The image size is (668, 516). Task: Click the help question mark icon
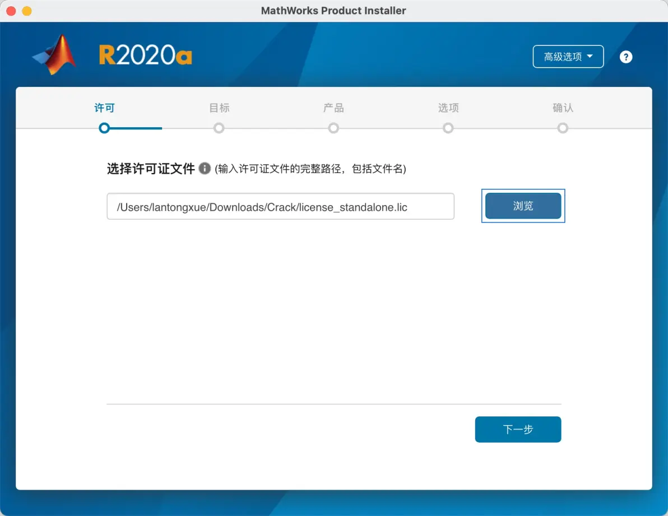pos(626,57)
